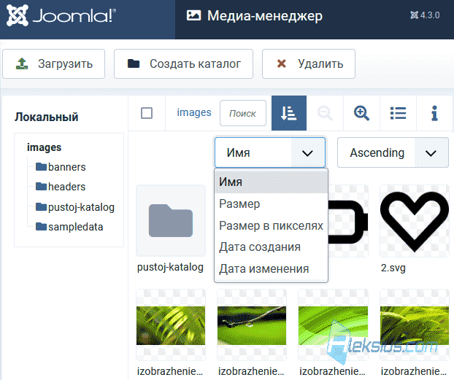Choose Имя in the sort list
This screenshot has width=454, height=380.
pos(271,182)
